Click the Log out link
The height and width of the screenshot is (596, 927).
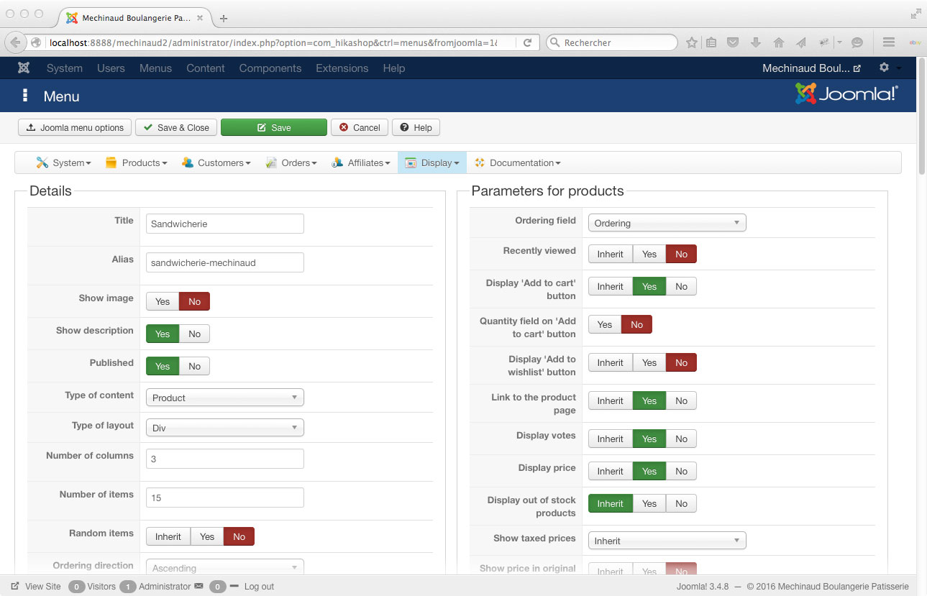coord(259,586)
